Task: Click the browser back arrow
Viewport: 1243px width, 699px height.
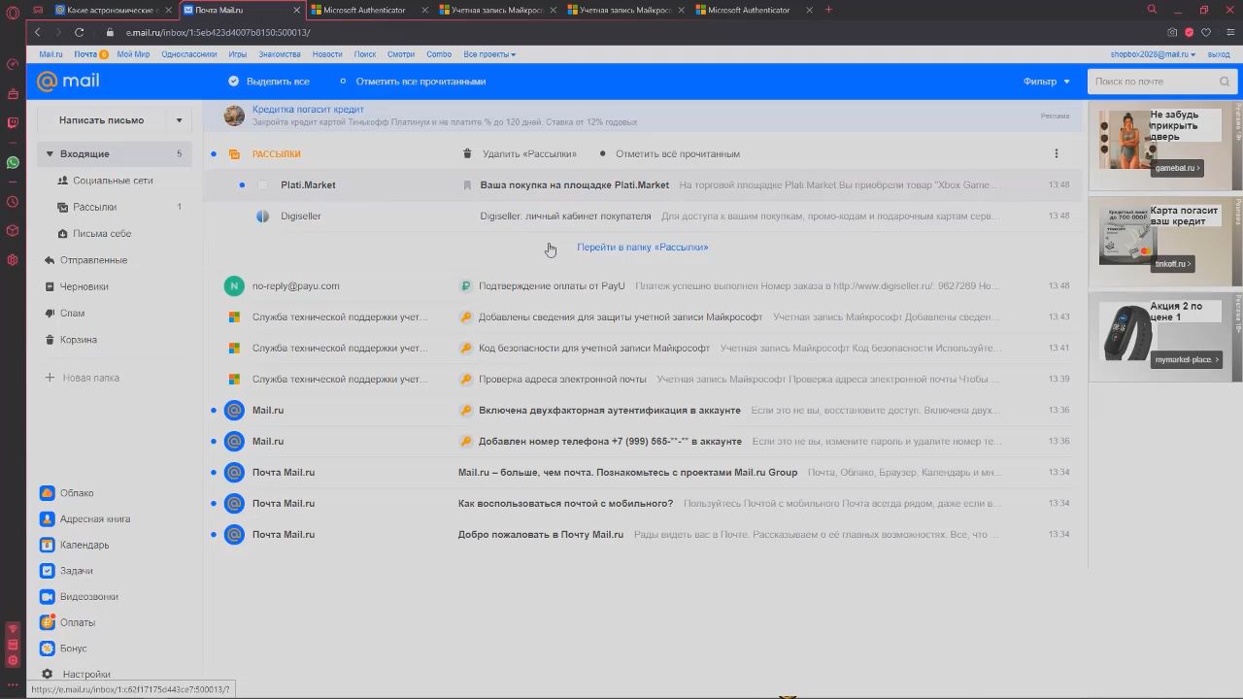Action: tap(37, 32)
